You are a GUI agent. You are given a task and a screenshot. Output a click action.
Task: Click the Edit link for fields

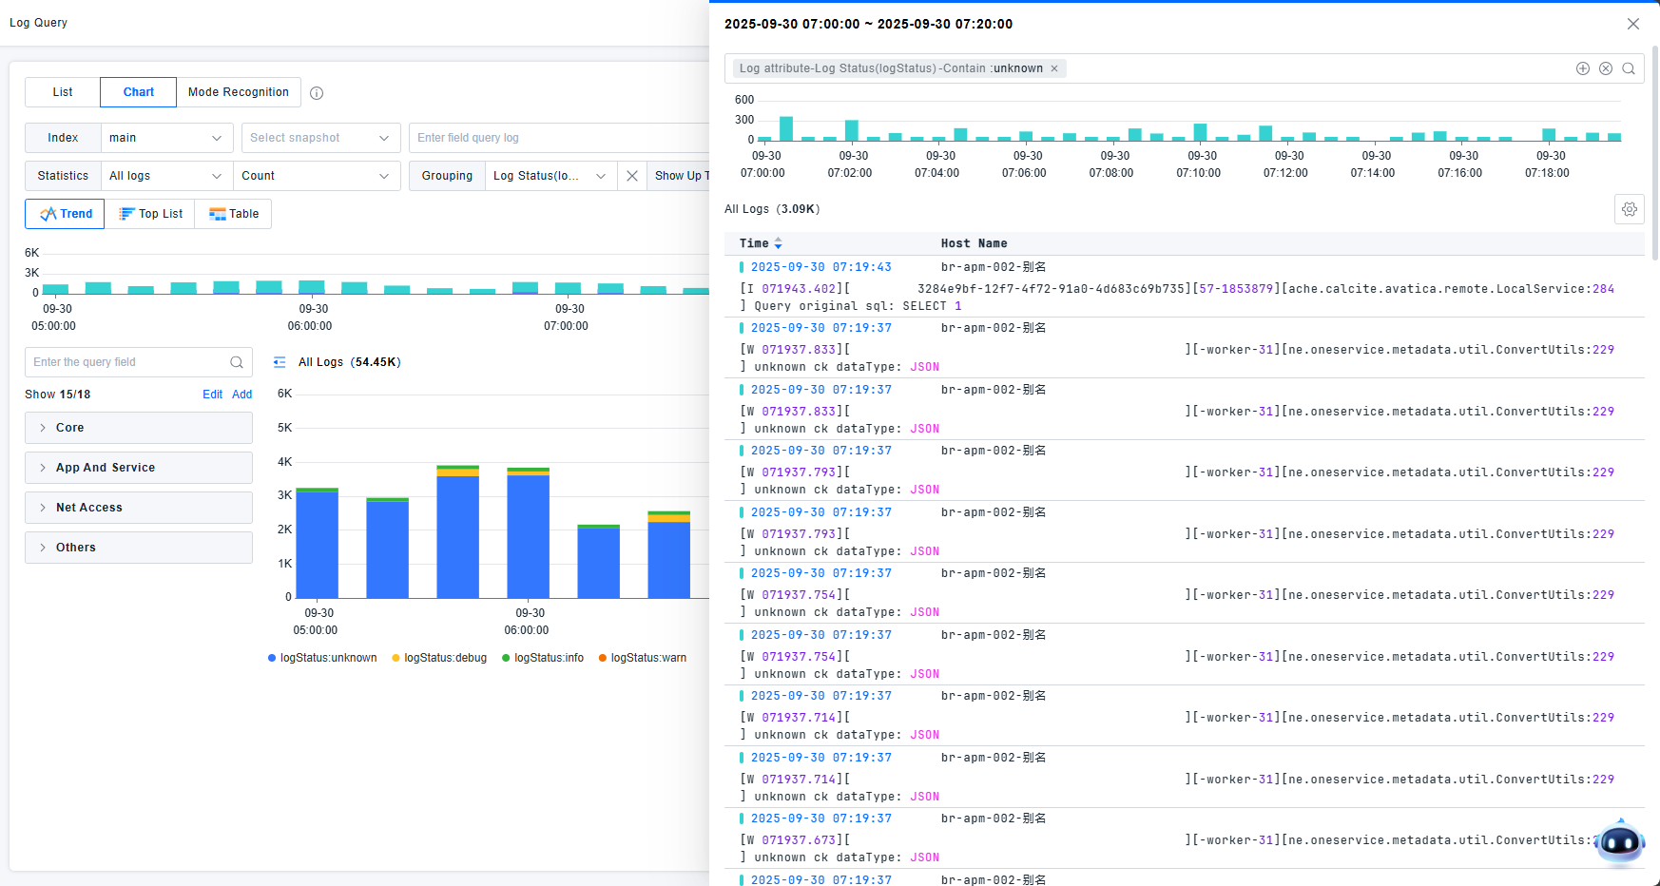[x=212, y=395]
